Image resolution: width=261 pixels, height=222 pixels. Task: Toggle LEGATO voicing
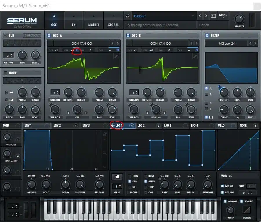222,192
